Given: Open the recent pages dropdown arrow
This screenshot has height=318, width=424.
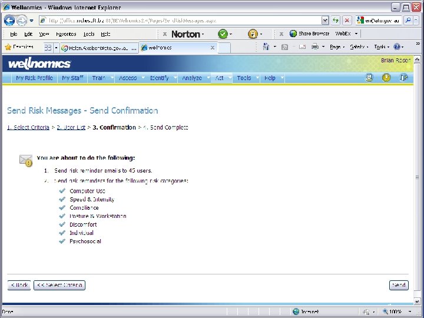Looking at the screenshot, I should click(32, 21).
